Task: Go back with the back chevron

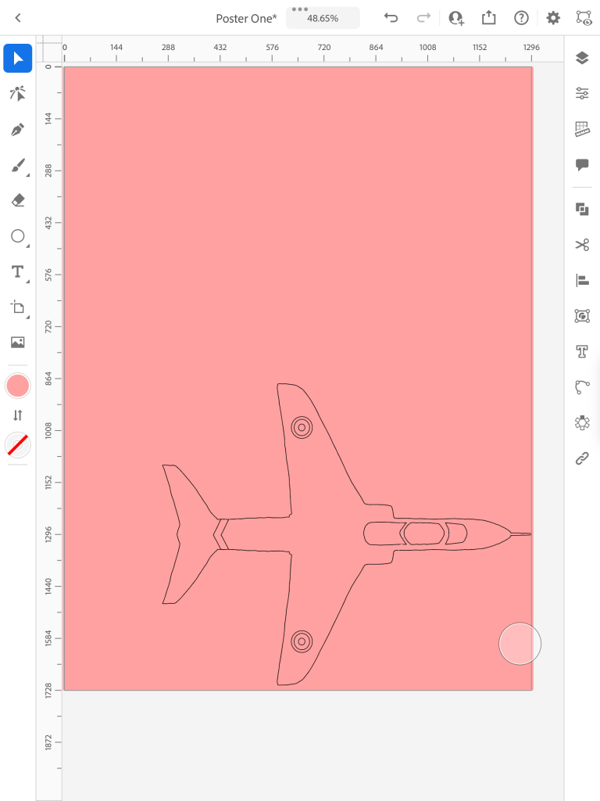Action: pyautogui.click(x=18, y=18)
